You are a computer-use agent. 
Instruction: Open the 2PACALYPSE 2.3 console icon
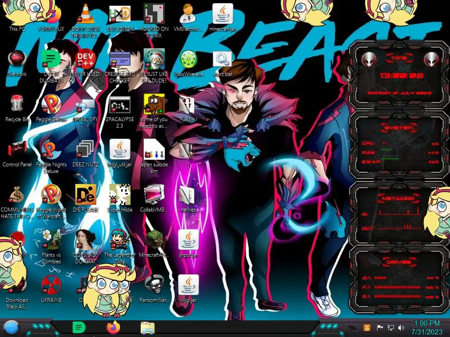[x=120, y=111]
